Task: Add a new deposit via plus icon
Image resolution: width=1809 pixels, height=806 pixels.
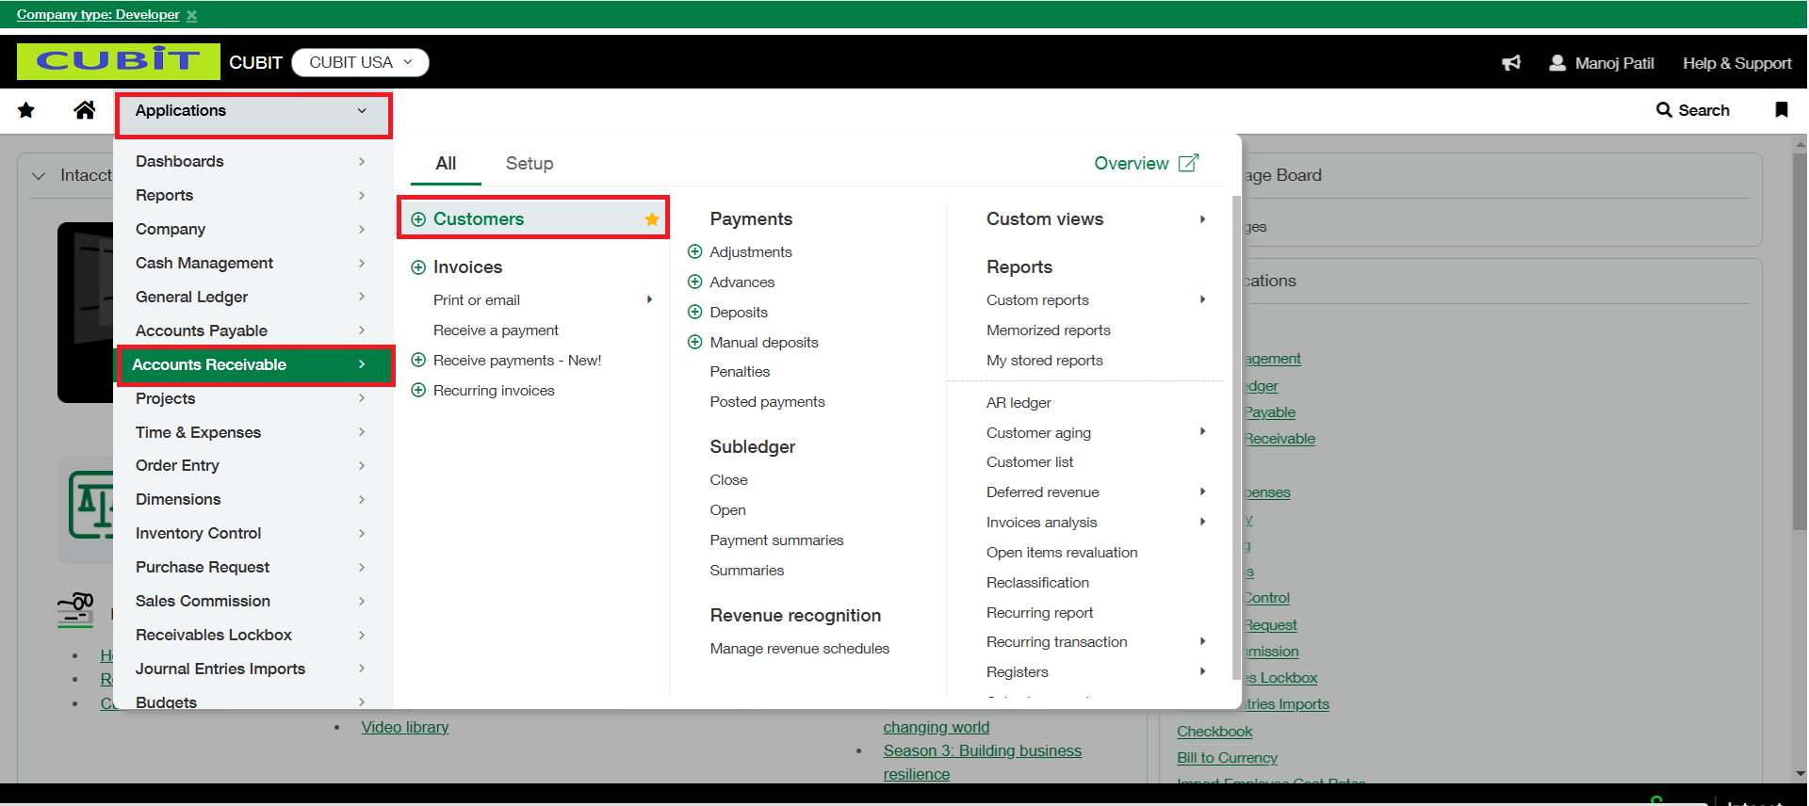Action: coord(695,312)
